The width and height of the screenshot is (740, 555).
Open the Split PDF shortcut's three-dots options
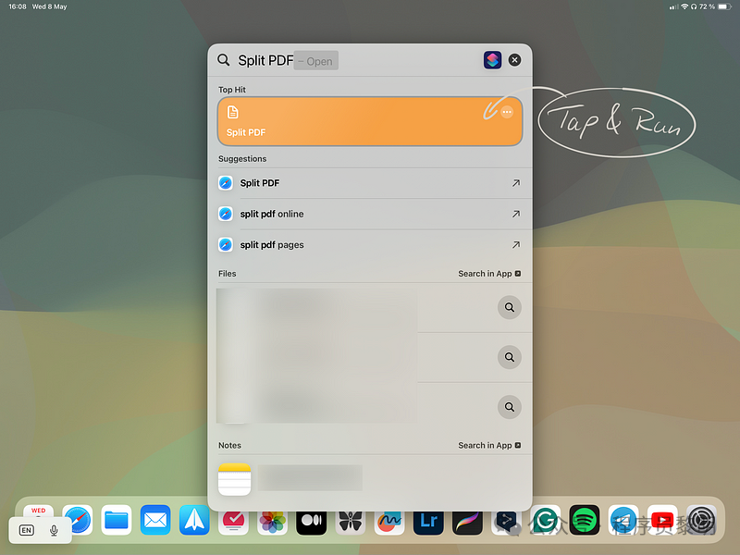[x=507, y=112]
